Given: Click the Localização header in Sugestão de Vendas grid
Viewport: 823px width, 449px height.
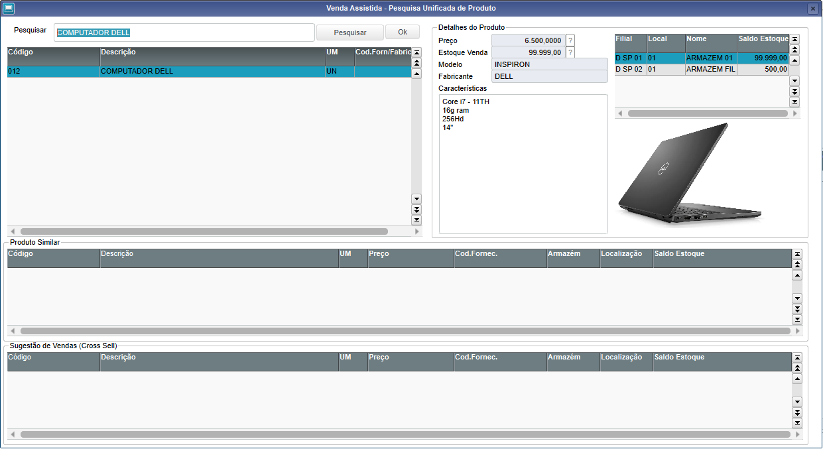Looking at the screenshot, I should (626, 361).
